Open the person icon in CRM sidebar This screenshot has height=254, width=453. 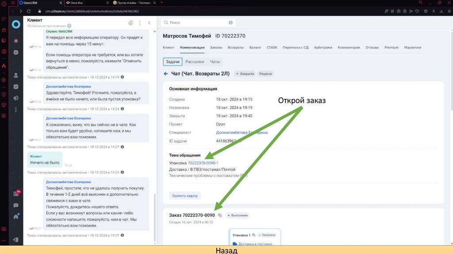(16, 75)
